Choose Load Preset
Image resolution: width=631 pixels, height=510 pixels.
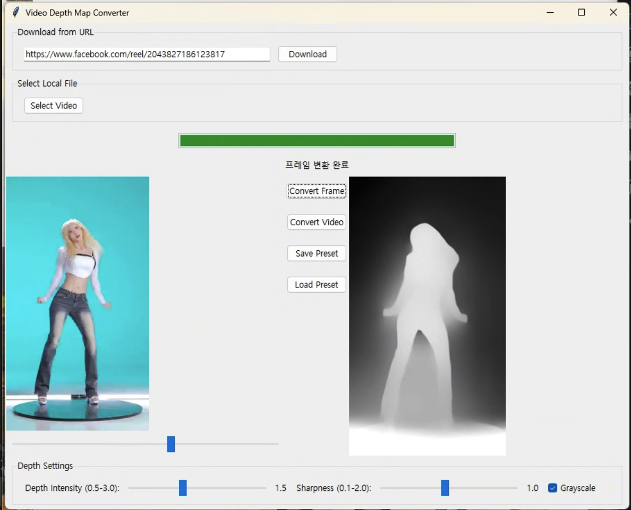pos(317,285)
